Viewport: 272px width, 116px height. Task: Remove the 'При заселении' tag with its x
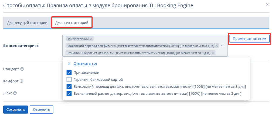click(91, 39)
